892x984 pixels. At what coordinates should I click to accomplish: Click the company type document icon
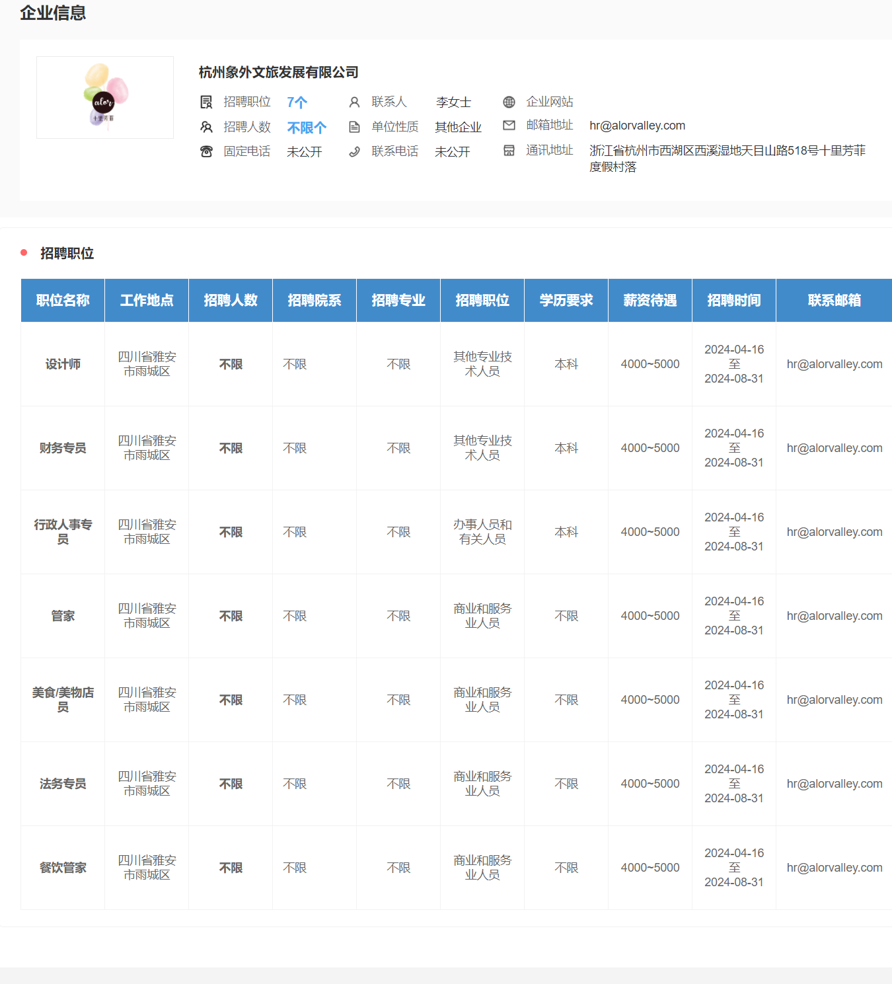[x=354, y=127]
